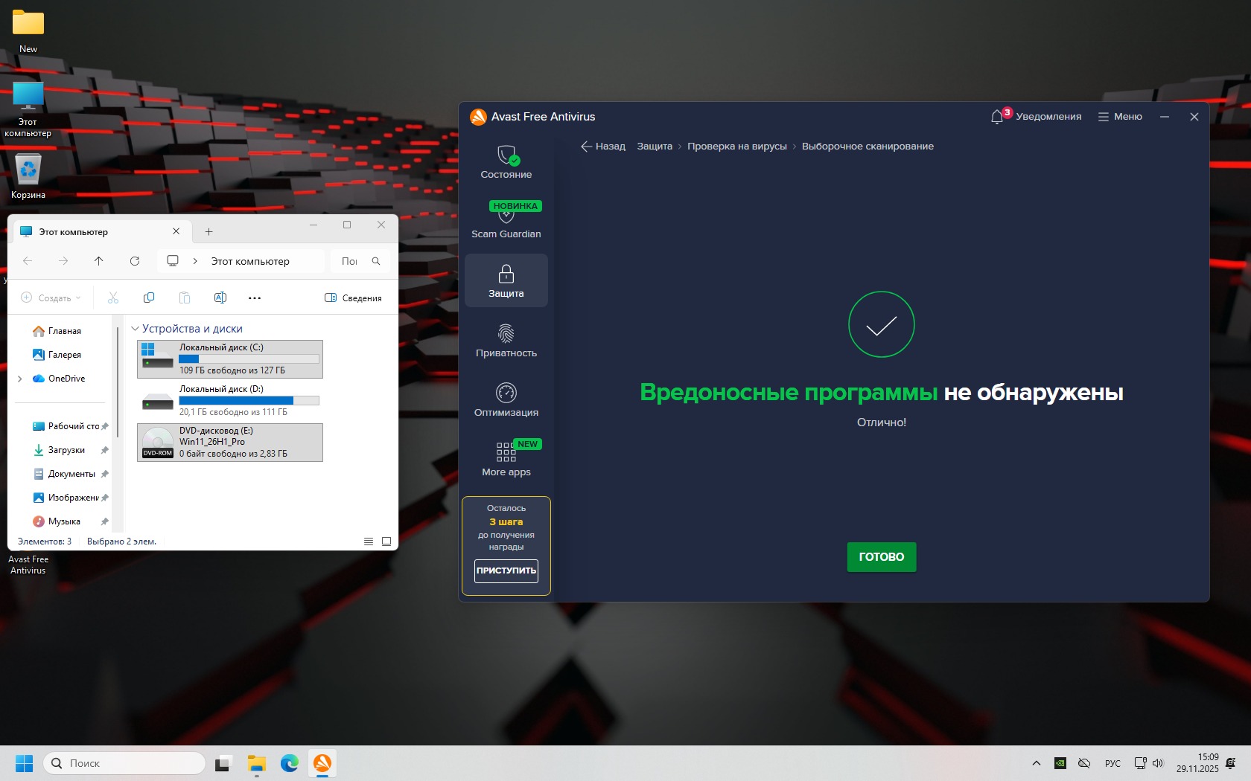
Task: Collapse the Devices and drives group
Action: [135, 329]
